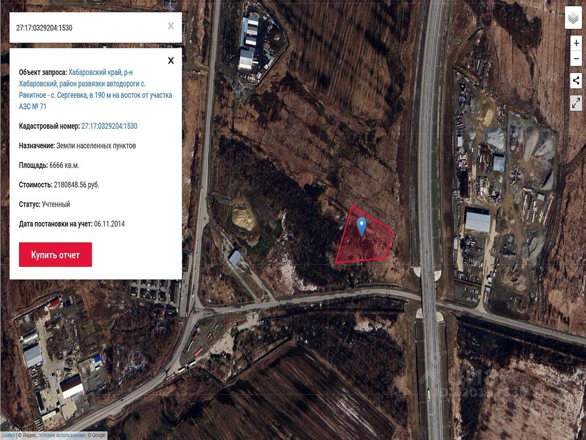Clear the cadastral number search field
This screenshot has width=586, height=440.
pyautogui.click(x=171, y=26)
